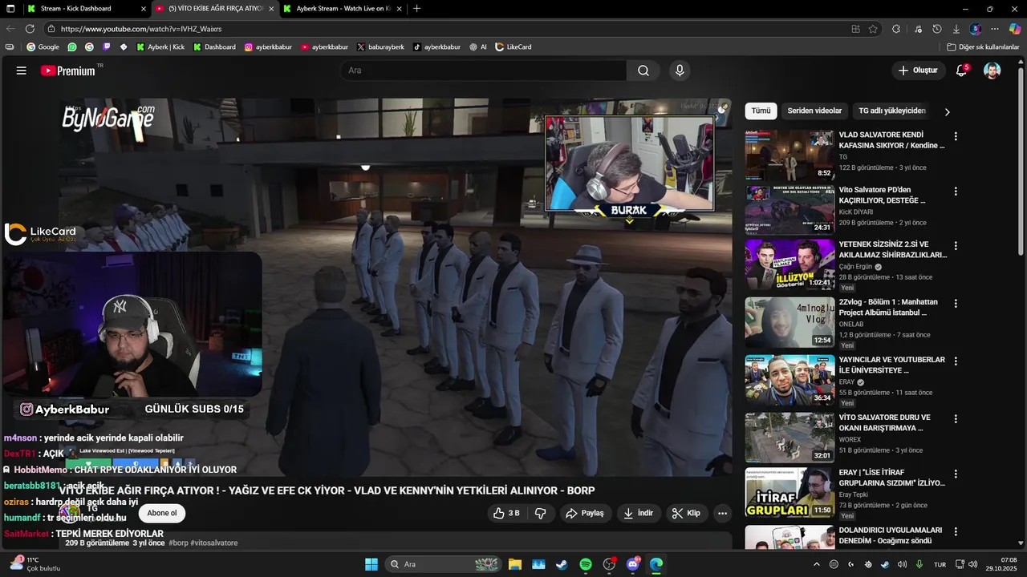The image size is (1027, 577).
Task: Click the Windows Start button
Action: [x=371, y=564]
